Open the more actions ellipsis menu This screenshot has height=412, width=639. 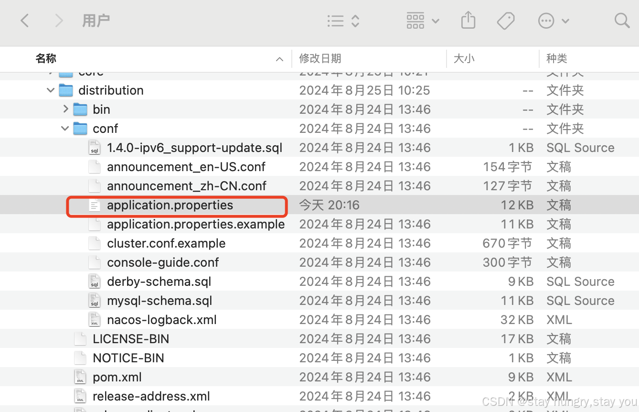coord(554,21)
